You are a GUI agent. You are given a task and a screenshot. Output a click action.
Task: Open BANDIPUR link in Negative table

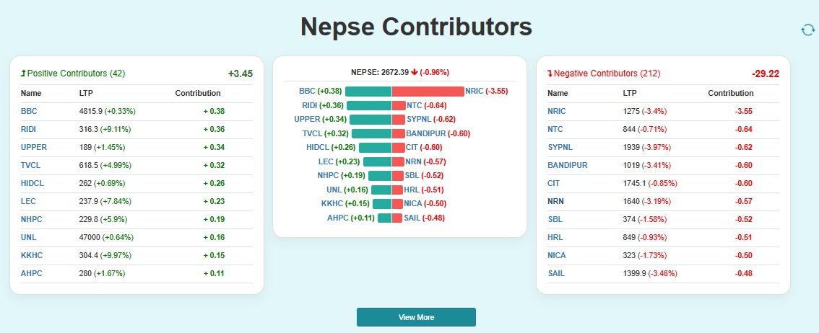pos(567,165)
